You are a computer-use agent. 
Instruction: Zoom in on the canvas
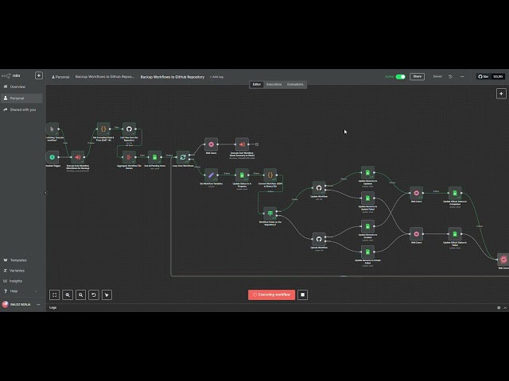pos(68,294)
